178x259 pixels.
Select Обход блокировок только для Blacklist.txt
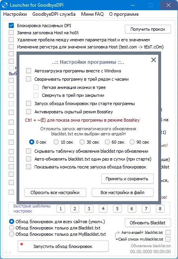tap(11, 228)
